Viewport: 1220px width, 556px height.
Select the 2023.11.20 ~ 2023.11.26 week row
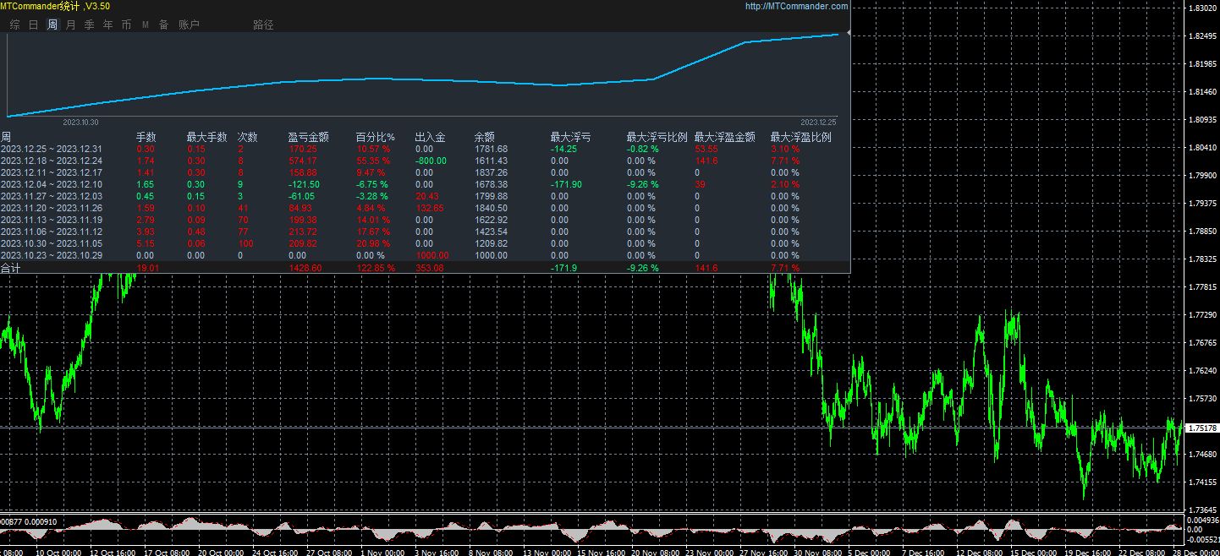(426, 208)
